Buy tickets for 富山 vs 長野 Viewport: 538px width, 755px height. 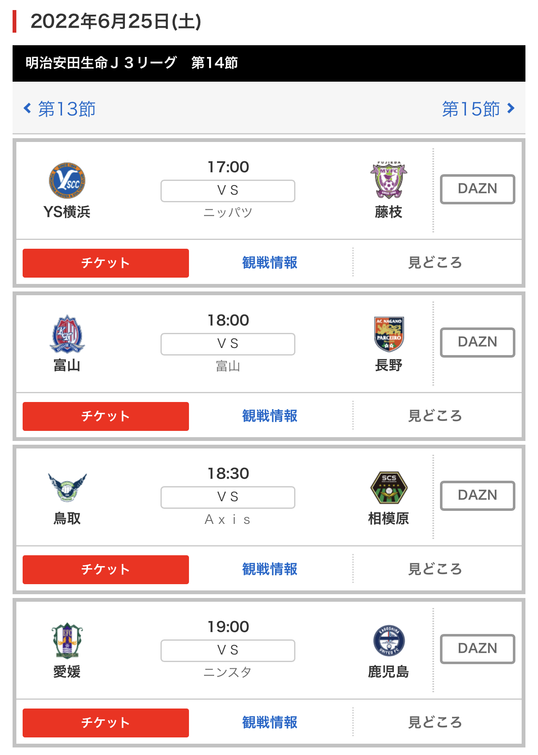point(106,416)
